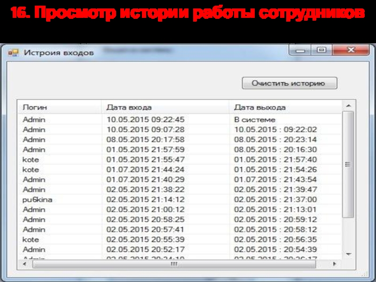Select the entry dated 08.05.2015 20:17:58
Image resolution: width=376 pixels, height=282 pixels.
coord(145,140)
